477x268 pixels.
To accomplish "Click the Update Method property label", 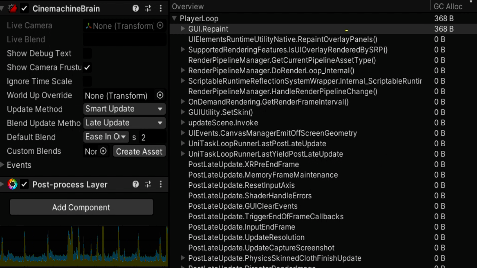I will tap(35, 109).
